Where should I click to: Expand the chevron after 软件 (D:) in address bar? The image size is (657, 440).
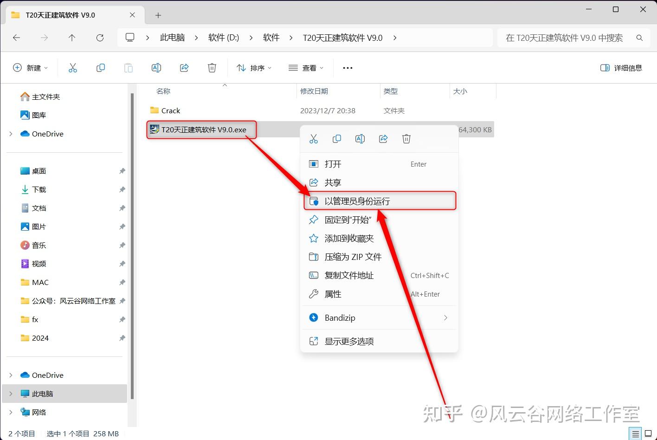click(251, 38)
